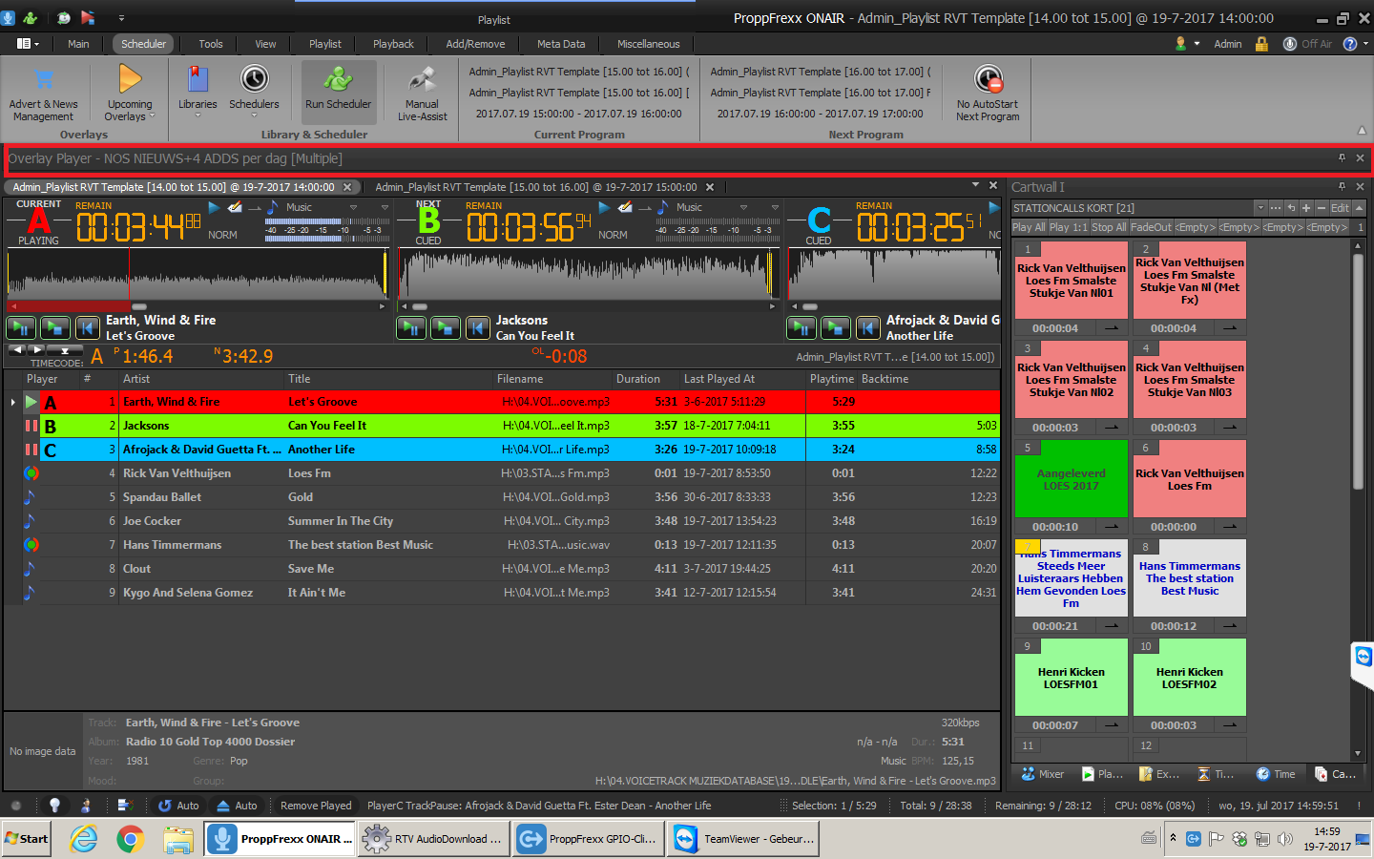This screenshot has height=859, width=1374.
Task: Toggle loop arrow on cart 8
Action: 1230,626
